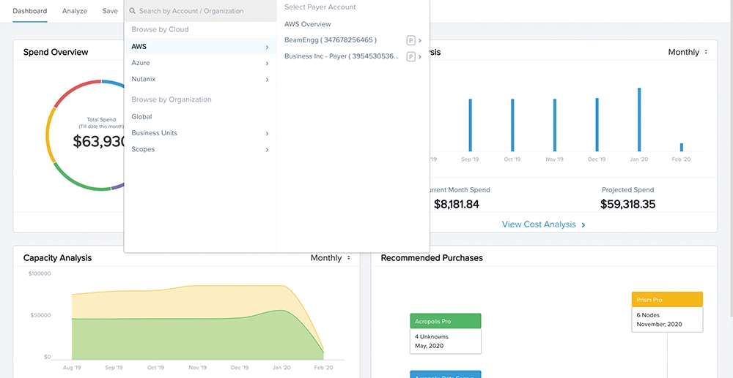Click the Dec '19 spend bar
The width and height of the screenshot is (733, 378).
597,124
